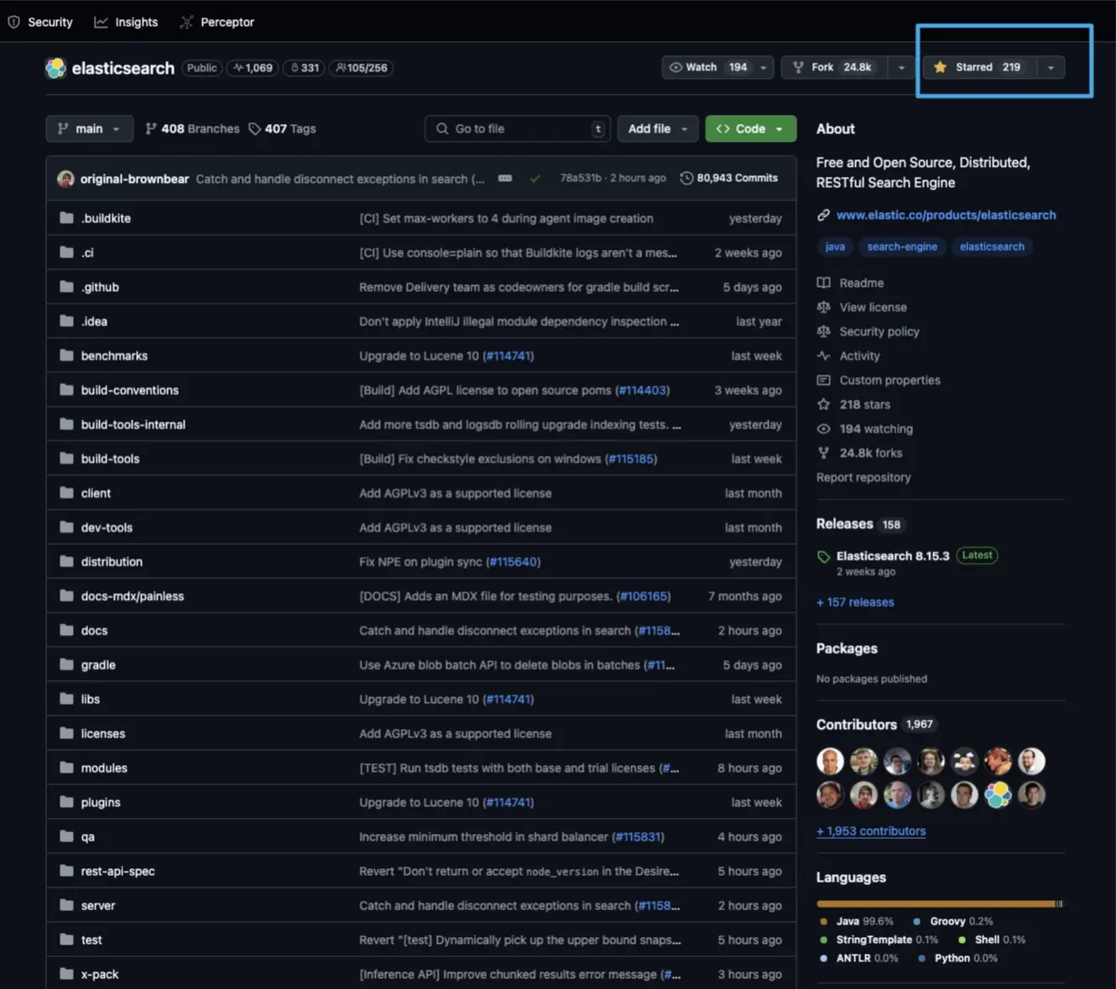1116x989 pixels.
Task: Click the 24.8k forks link
Action: point(860,453)
